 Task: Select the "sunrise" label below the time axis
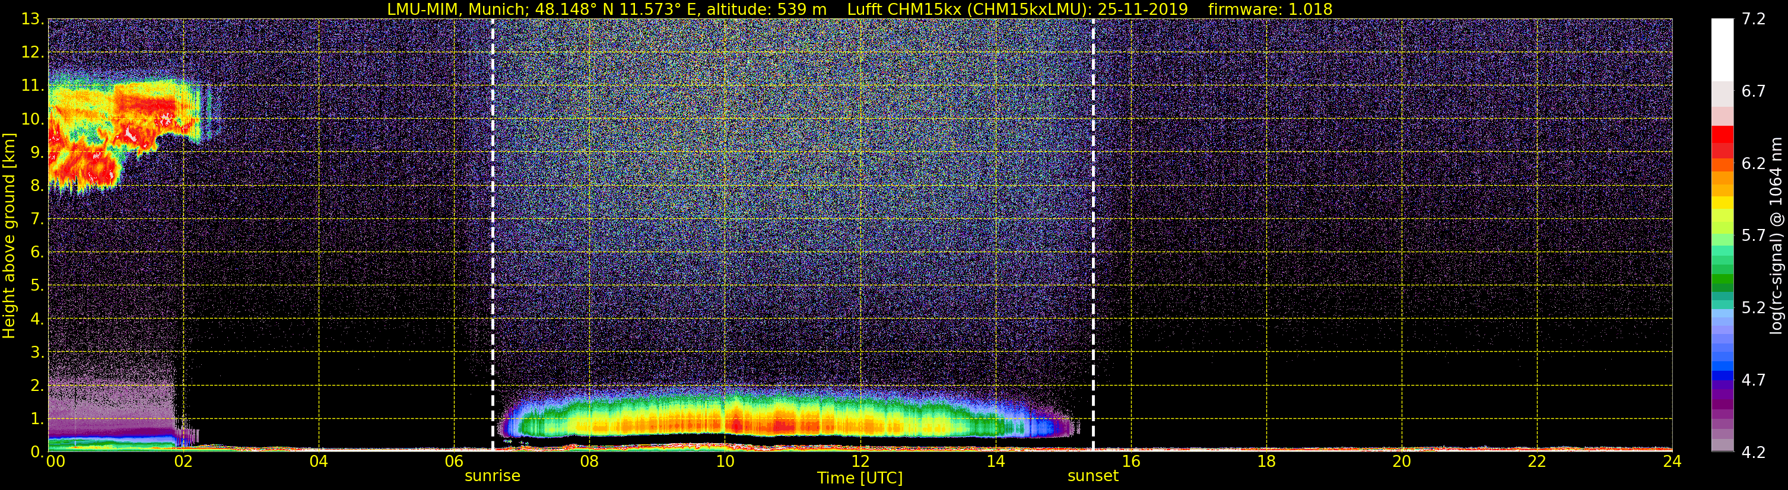492,476
